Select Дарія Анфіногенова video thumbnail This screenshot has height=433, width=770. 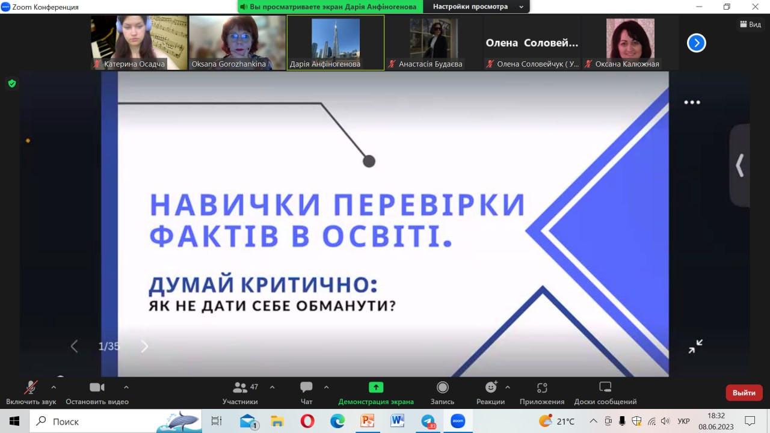coord(336,43)
